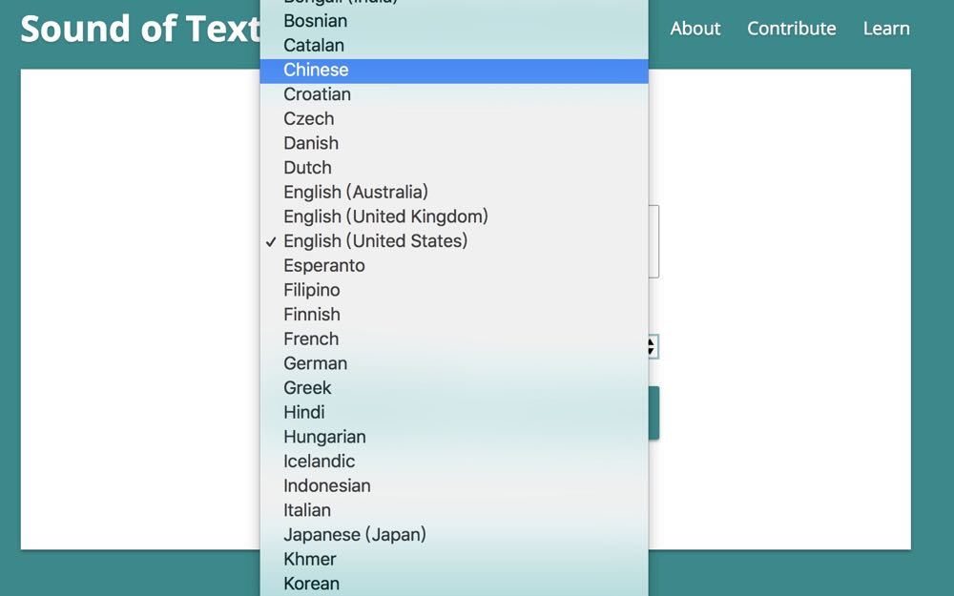
Task: Select Bosnian from the language list
Action: pos(454,21)
